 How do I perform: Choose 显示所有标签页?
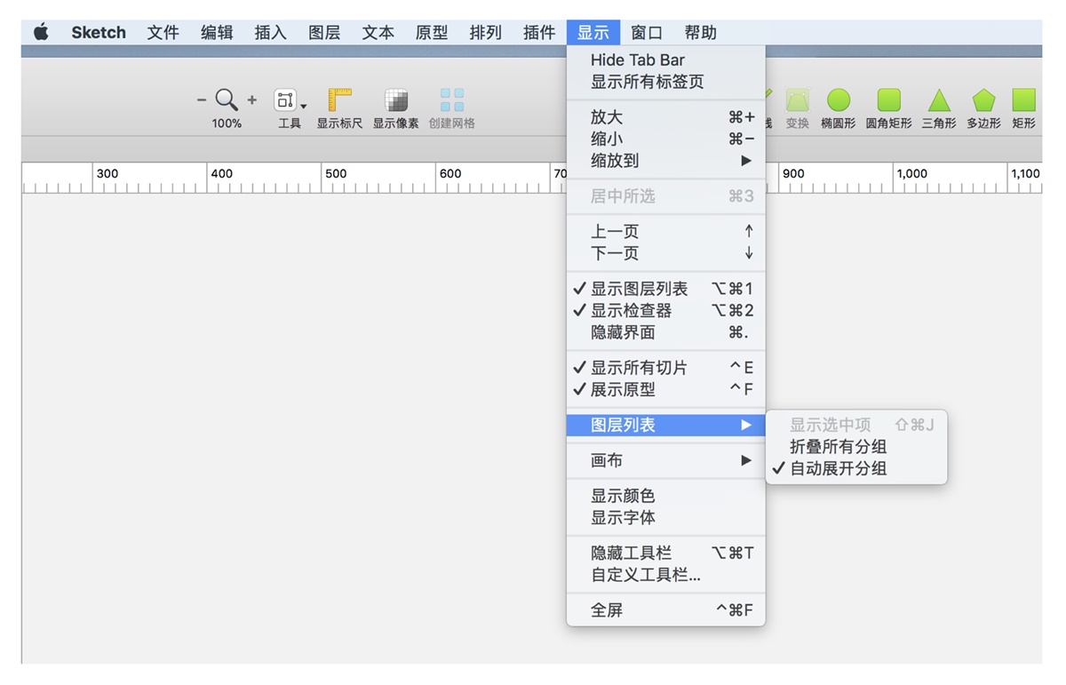point(665,82)
